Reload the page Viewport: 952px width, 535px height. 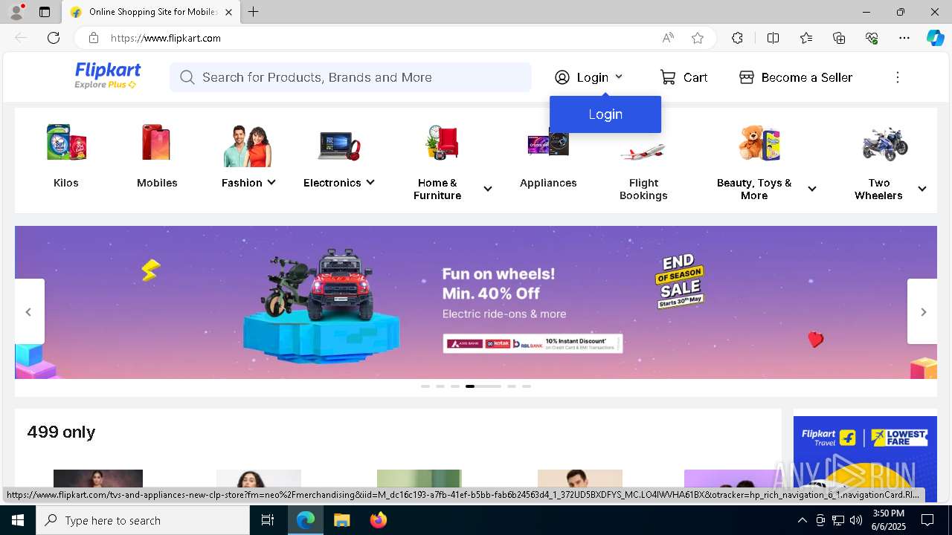54,38
